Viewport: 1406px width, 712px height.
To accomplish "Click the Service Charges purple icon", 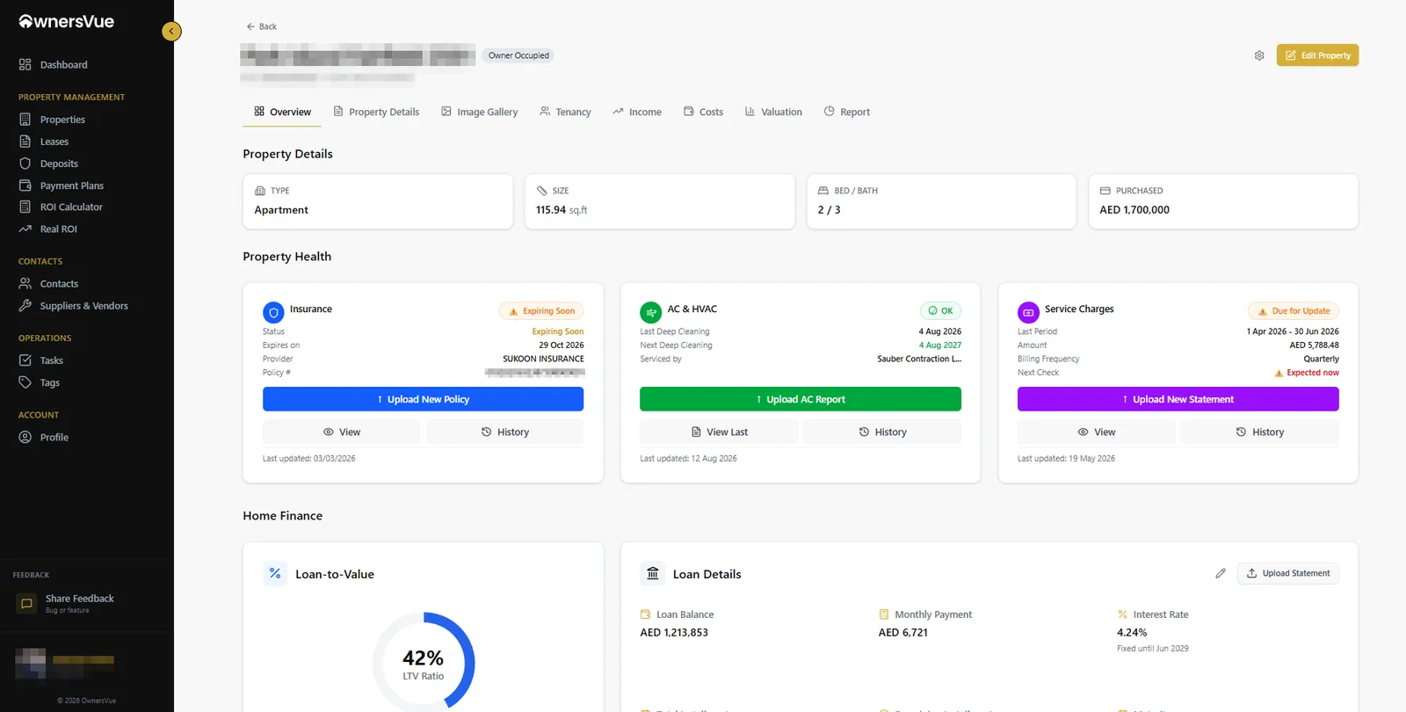I will 1028,312.
